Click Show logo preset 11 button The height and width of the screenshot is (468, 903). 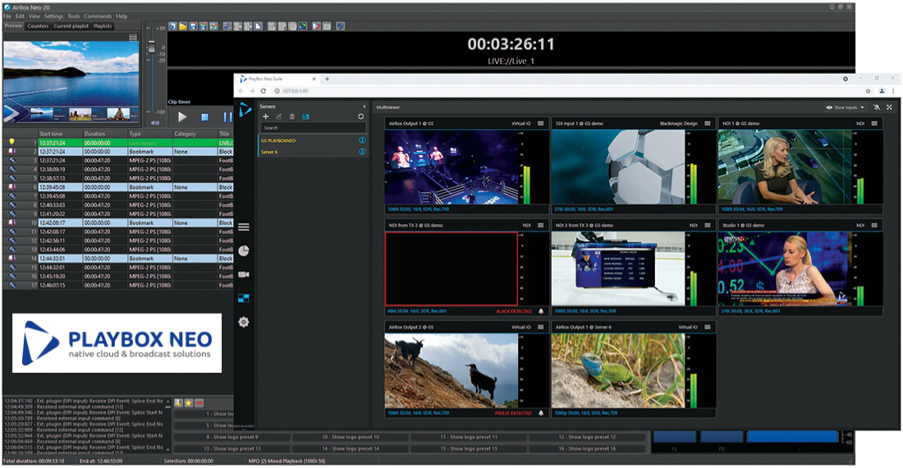tap(469, 438)
